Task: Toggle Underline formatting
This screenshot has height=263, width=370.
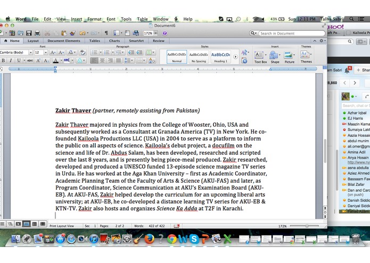Action: 19,61
